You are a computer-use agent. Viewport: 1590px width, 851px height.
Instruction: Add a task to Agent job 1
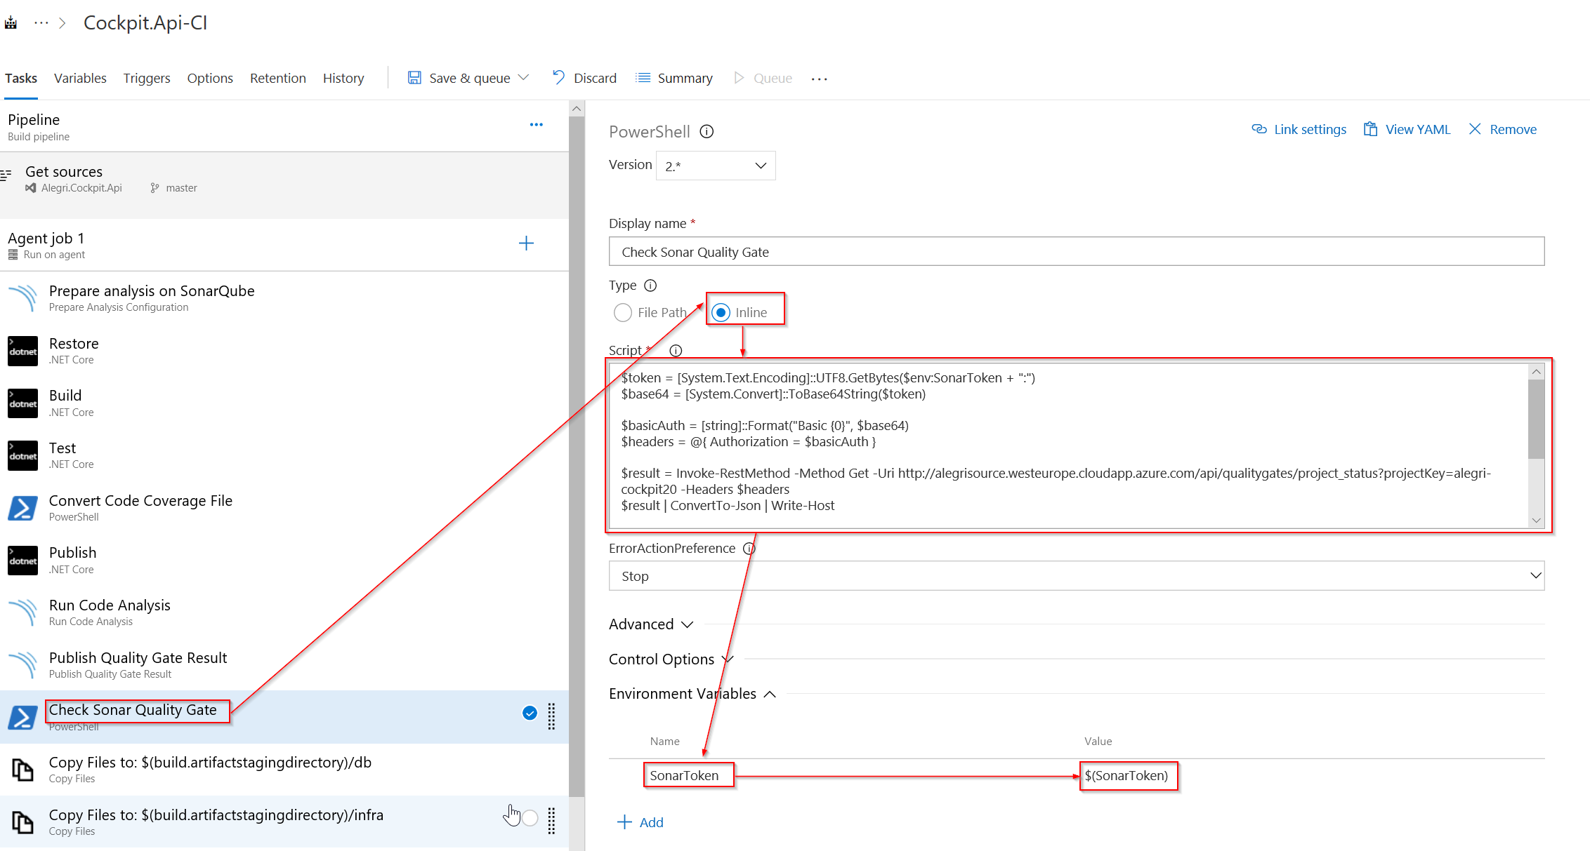[526, 243]
